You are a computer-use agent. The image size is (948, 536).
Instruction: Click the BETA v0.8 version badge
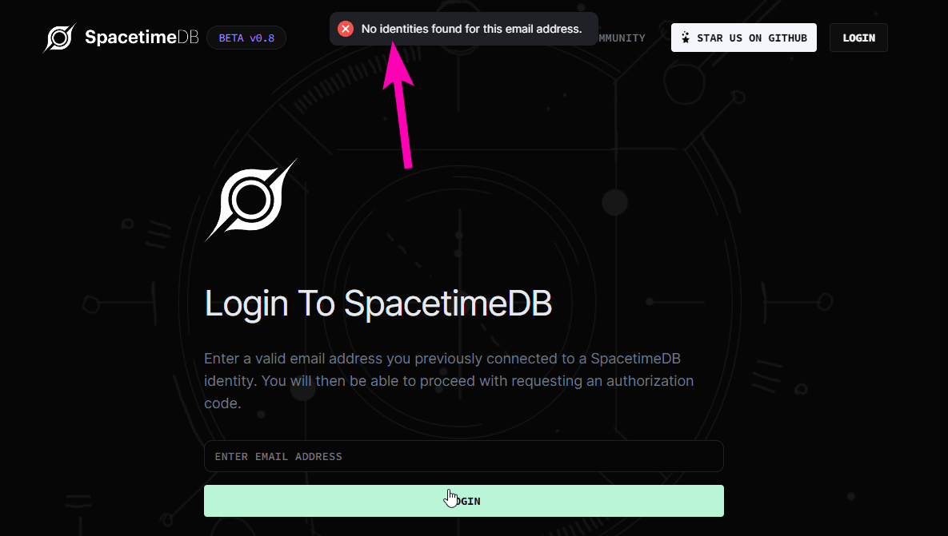(246, 38)
